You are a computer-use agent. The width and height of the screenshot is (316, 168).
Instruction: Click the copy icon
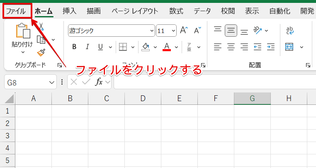41,40
